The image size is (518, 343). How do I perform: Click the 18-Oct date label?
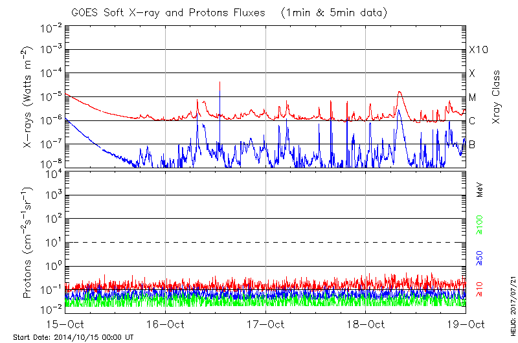[x=366, y=324]
